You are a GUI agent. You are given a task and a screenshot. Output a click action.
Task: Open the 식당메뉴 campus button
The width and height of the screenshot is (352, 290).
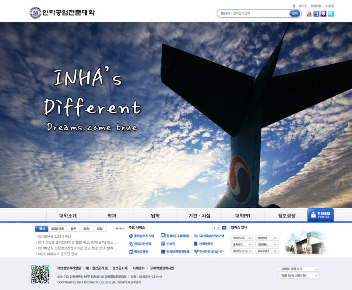[x=267, y=244]
